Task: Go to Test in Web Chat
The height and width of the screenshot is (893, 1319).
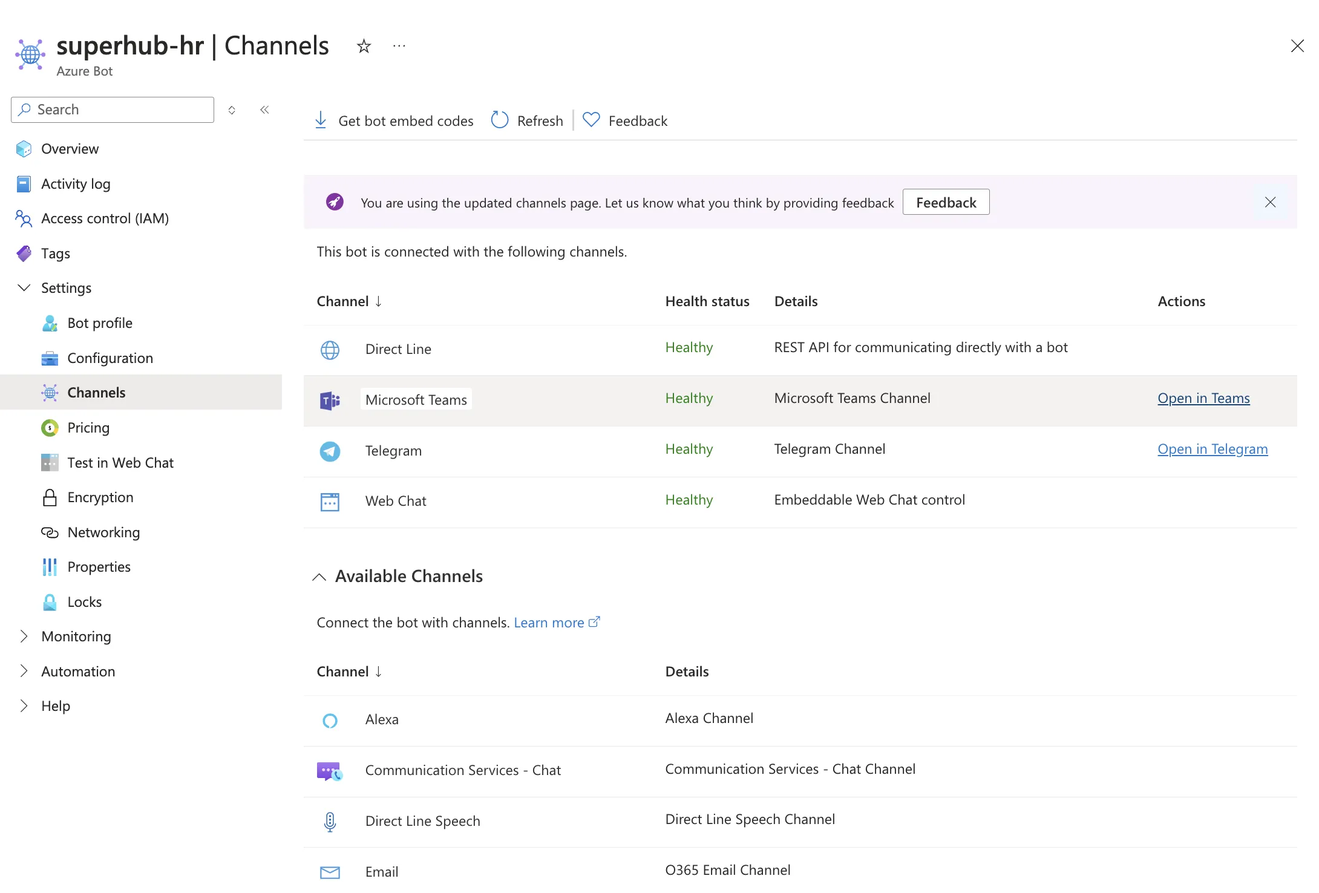Action: pos(120,463)
